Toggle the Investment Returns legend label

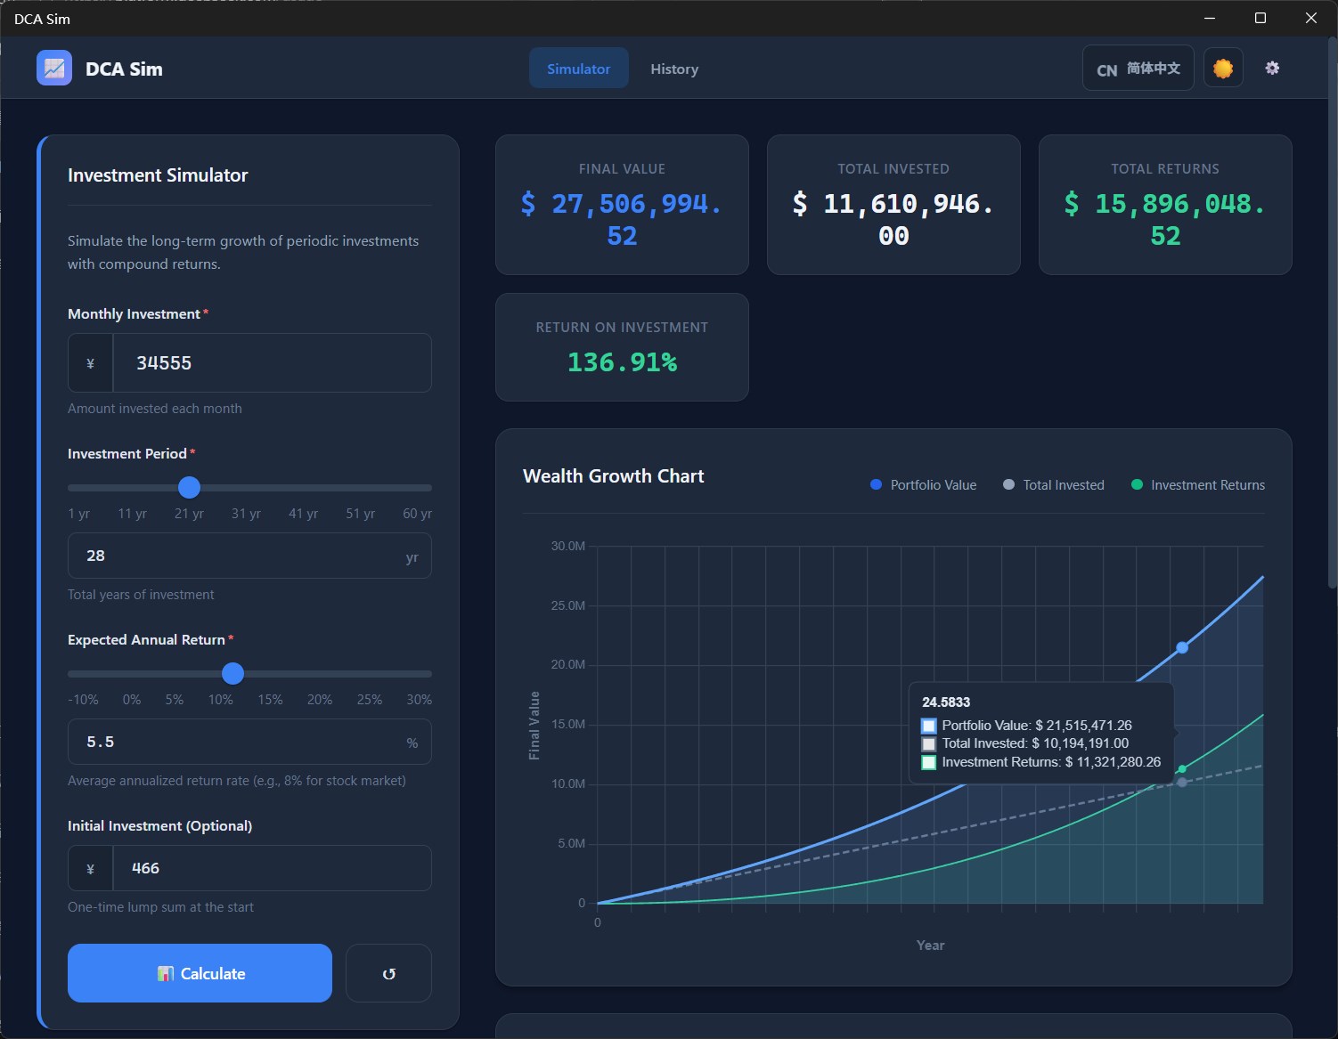[1208, 485]
